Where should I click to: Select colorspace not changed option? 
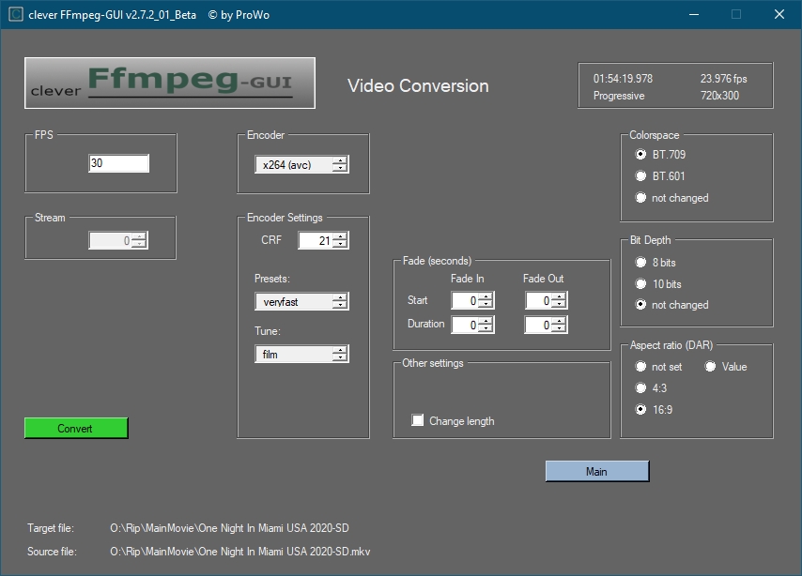point(641,198)
